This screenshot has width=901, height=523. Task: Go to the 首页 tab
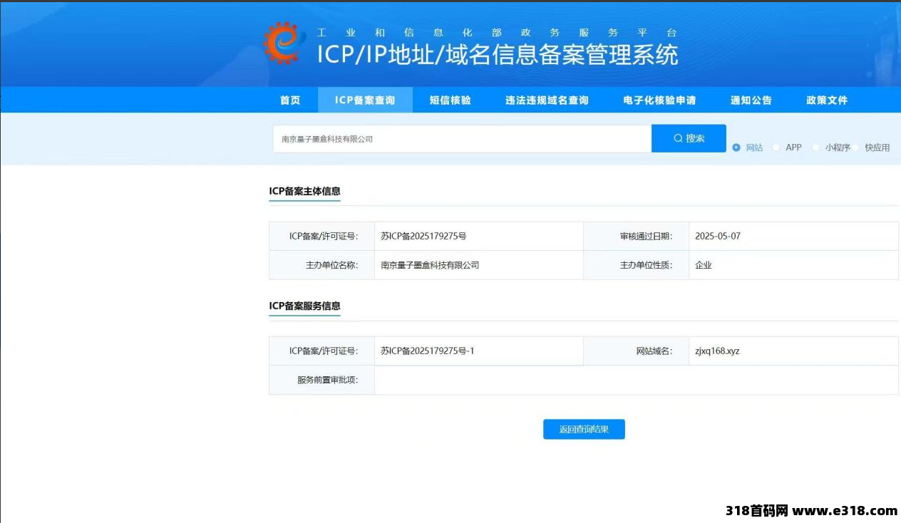click(x=290, y=100)
